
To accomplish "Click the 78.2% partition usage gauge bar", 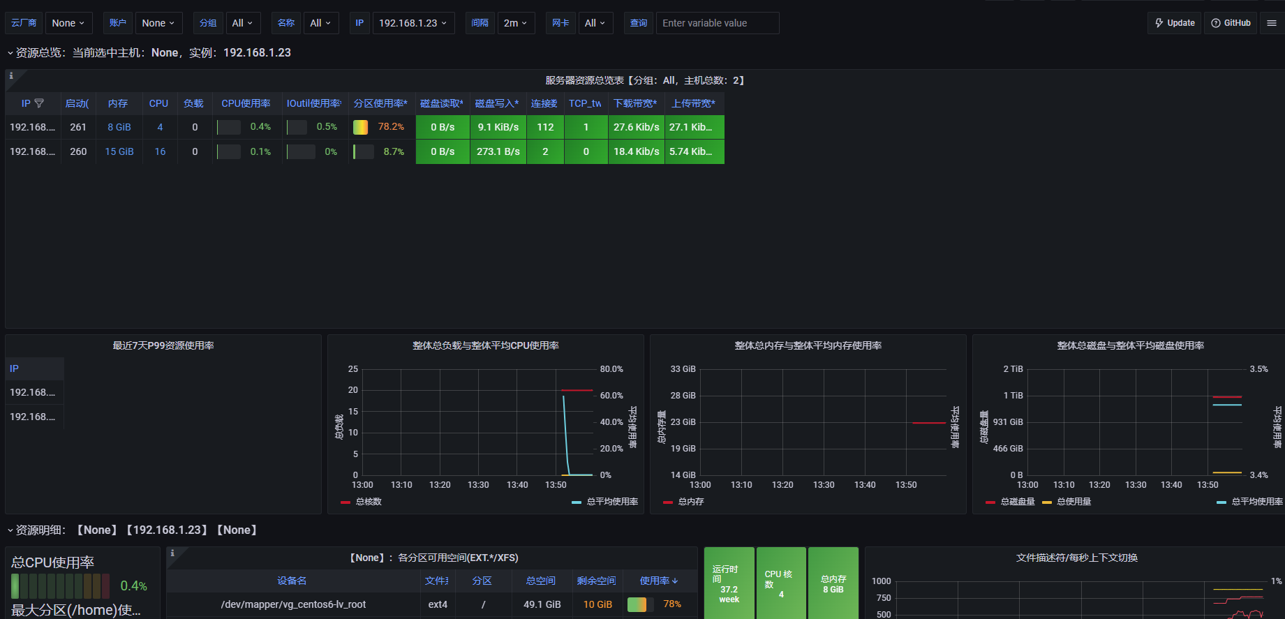I will pos(361,127).
